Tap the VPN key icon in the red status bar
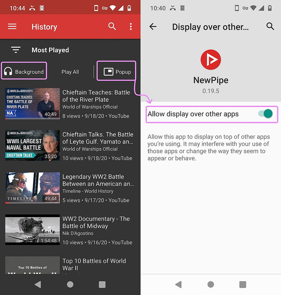This screenshot has height=295, width=281. [104, 8]
